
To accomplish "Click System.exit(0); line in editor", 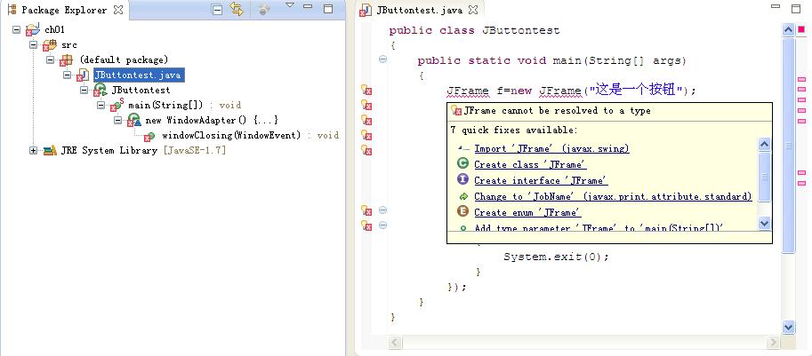I will click(556, 257).
